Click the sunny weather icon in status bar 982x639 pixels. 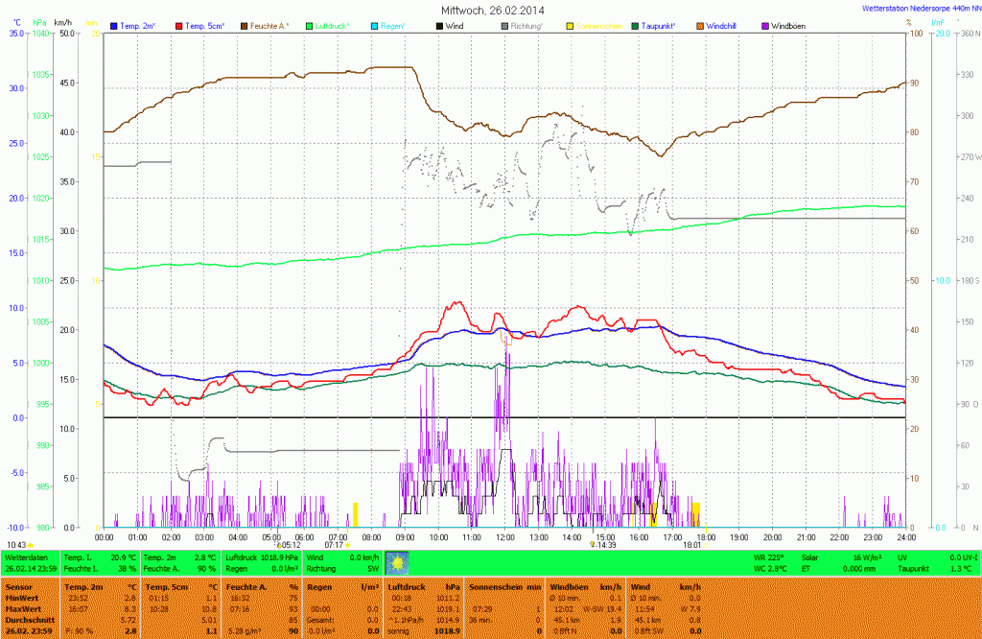tap(396, 562)
